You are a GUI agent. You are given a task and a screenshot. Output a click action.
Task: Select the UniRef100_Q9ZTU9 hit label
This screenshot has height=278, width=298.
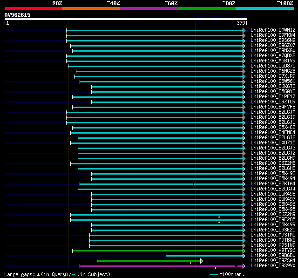point(273,102)
